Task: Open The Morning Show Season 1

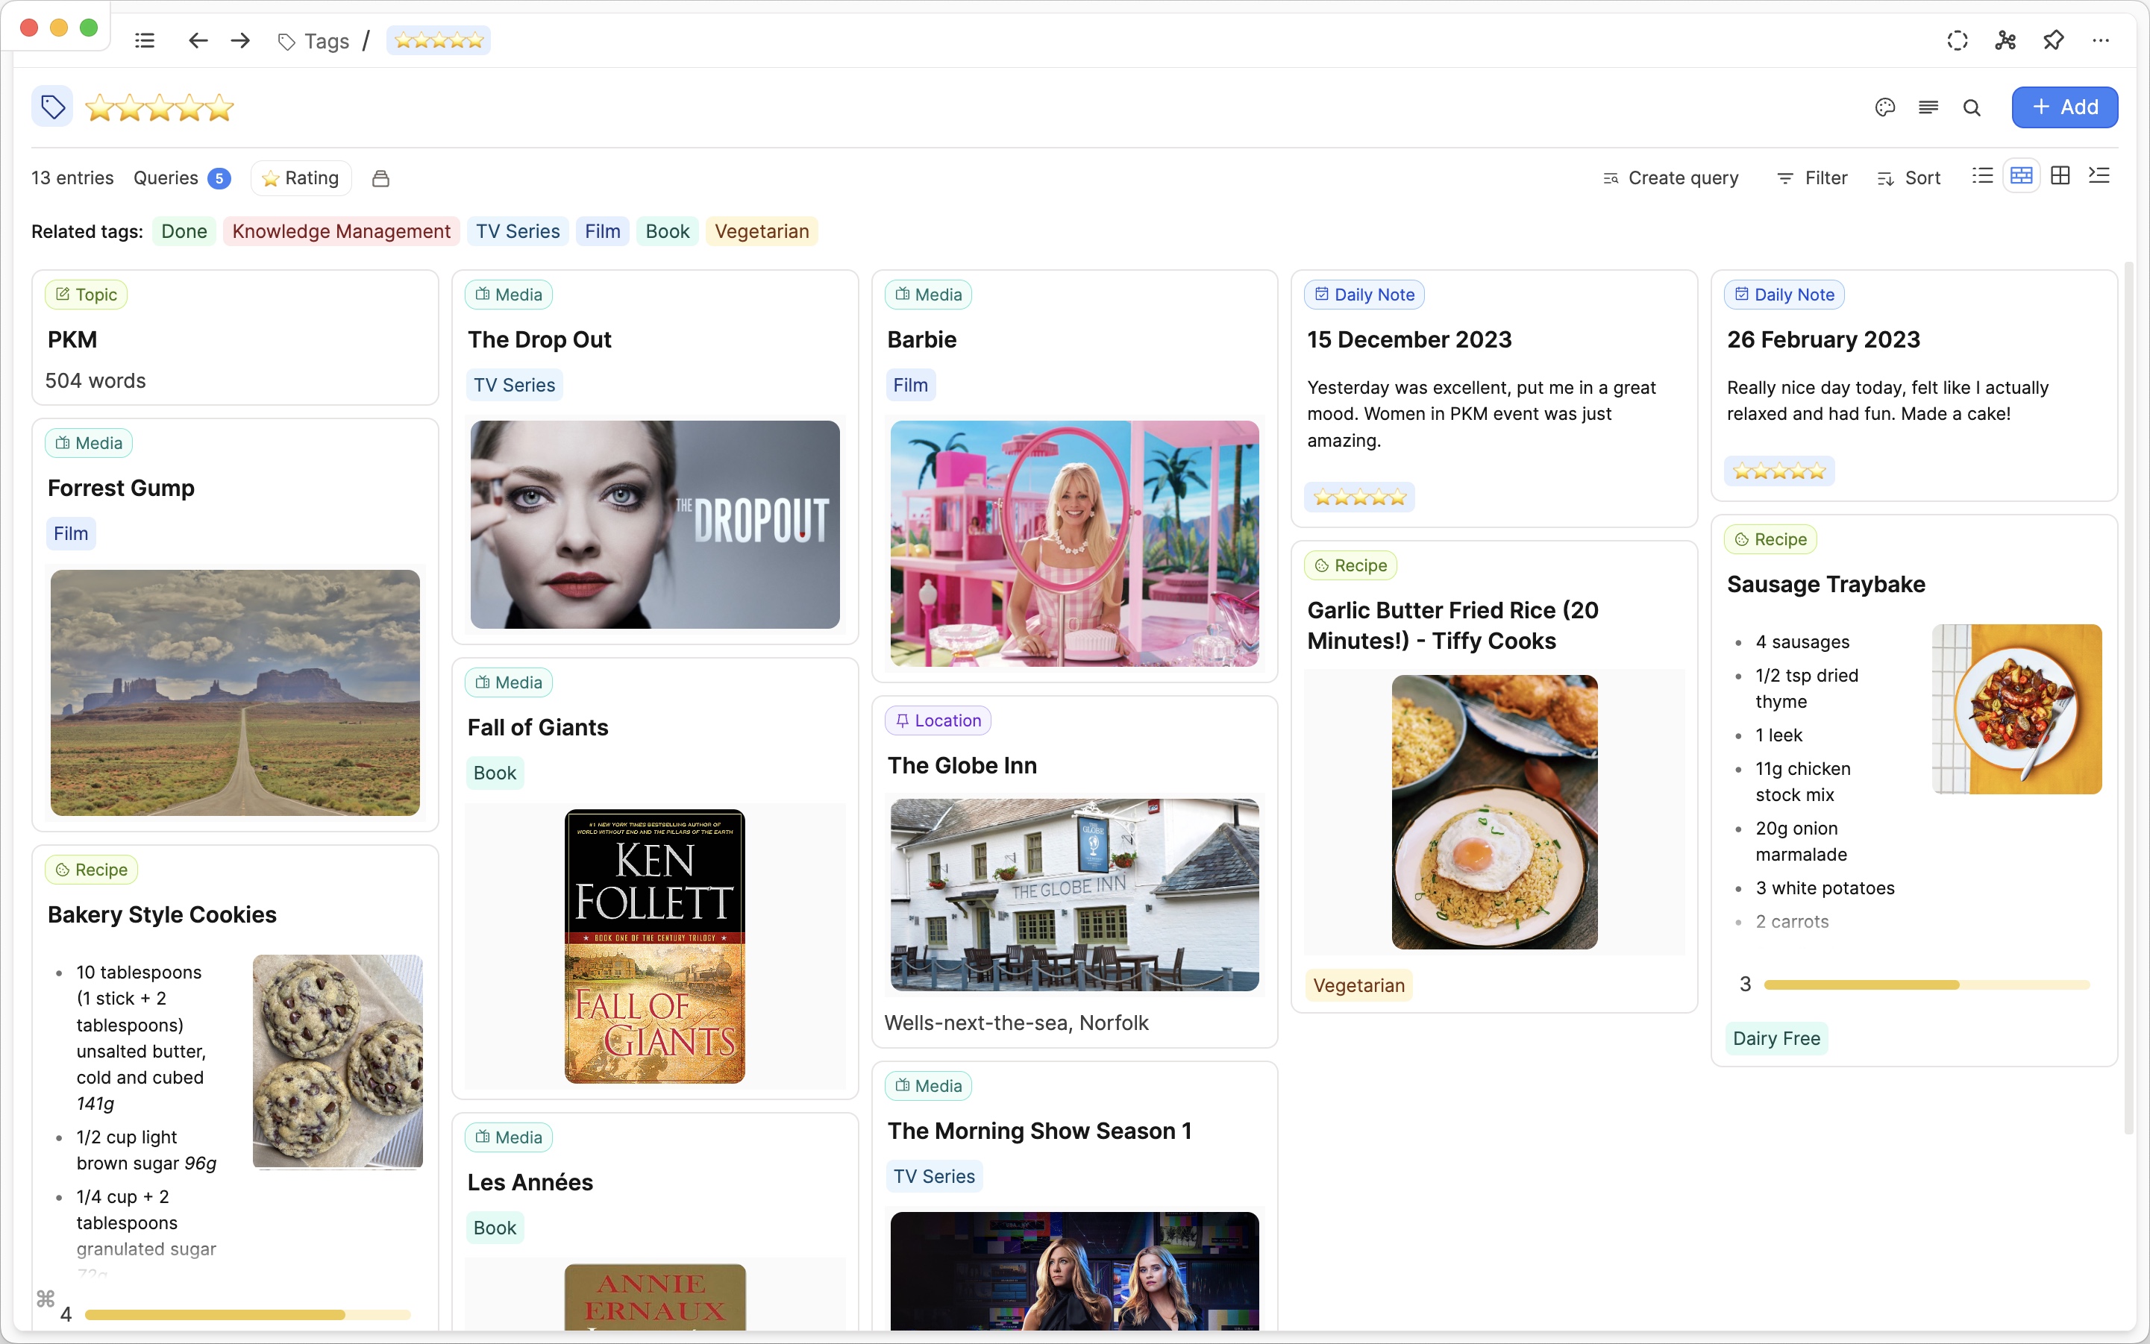Action: pyautogui.click(x=1039, y=1131)
